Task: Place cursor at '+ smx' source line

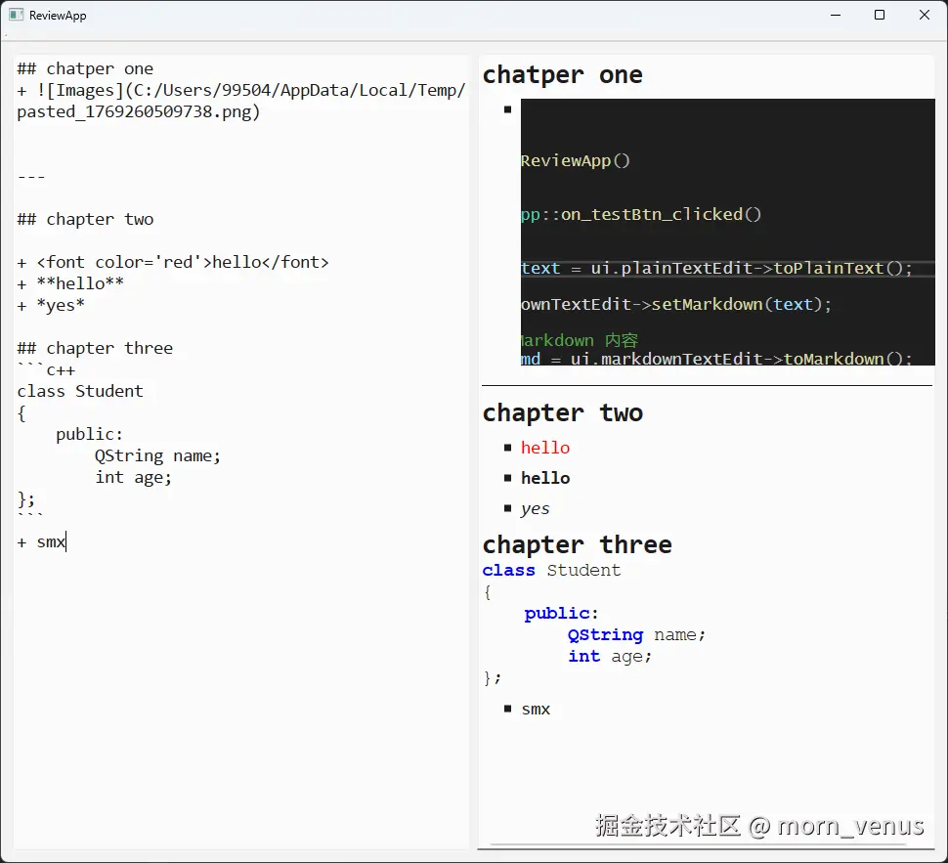Action: [41, 541]
